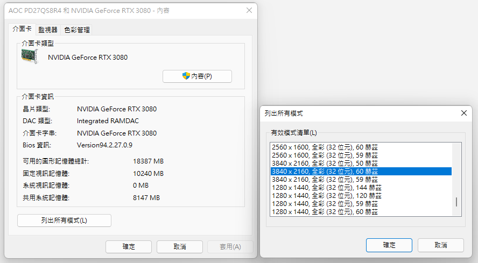478x263 pixels.
Task: Close the 列出所有模式 dialog
Action: coord(464,113)
